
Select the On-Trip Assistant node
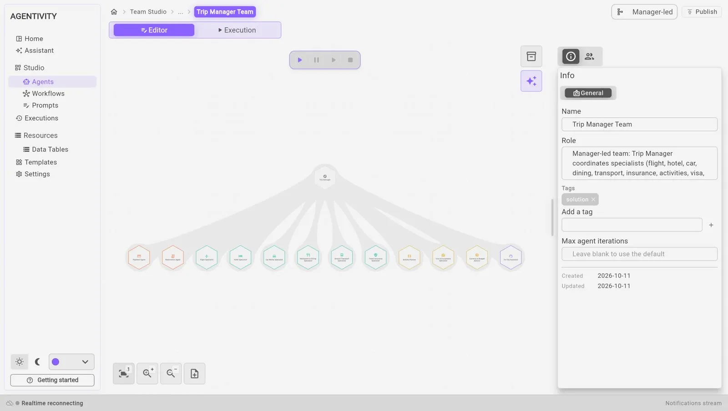point(511,257)
